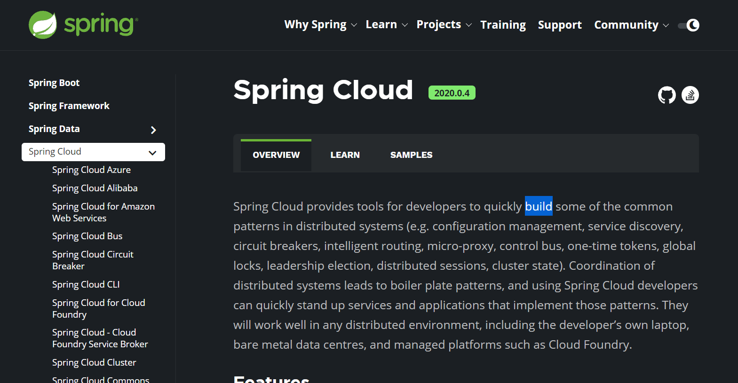
Task: Click the 2020.0.4 version badge
Action: click(452, 93)
